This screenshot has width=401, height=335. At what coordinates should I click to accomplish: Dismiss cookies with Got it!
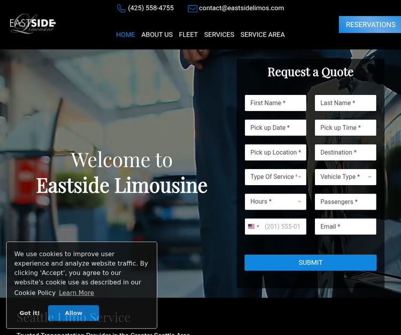point(29,313)
